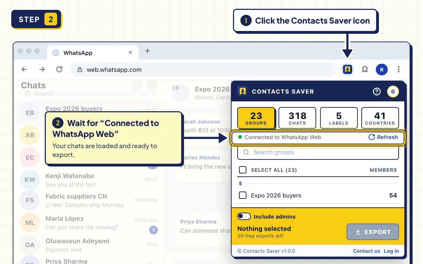Click the Contacts Saver extension icon in toolbar
The height and width of the screenshot is (264, 423).
coord(348,69)
